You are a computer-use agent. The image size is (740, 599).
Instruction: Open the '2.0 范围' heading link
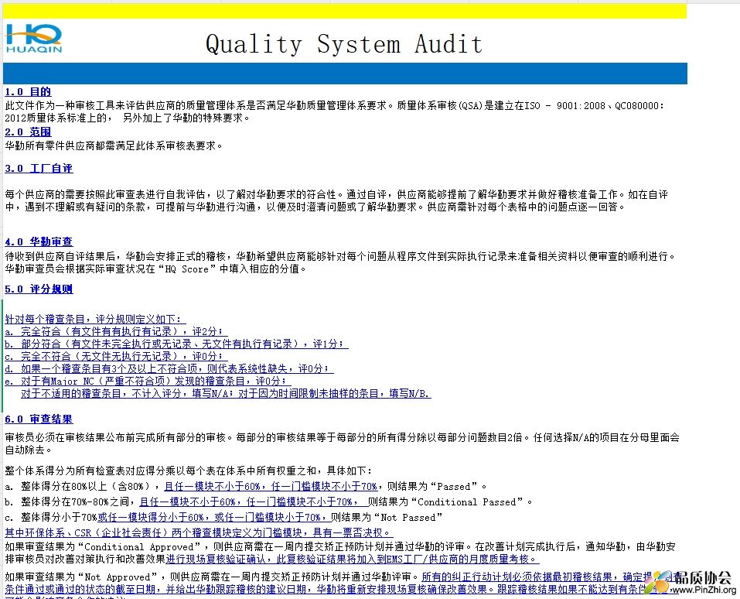click(x=28, y=132)
